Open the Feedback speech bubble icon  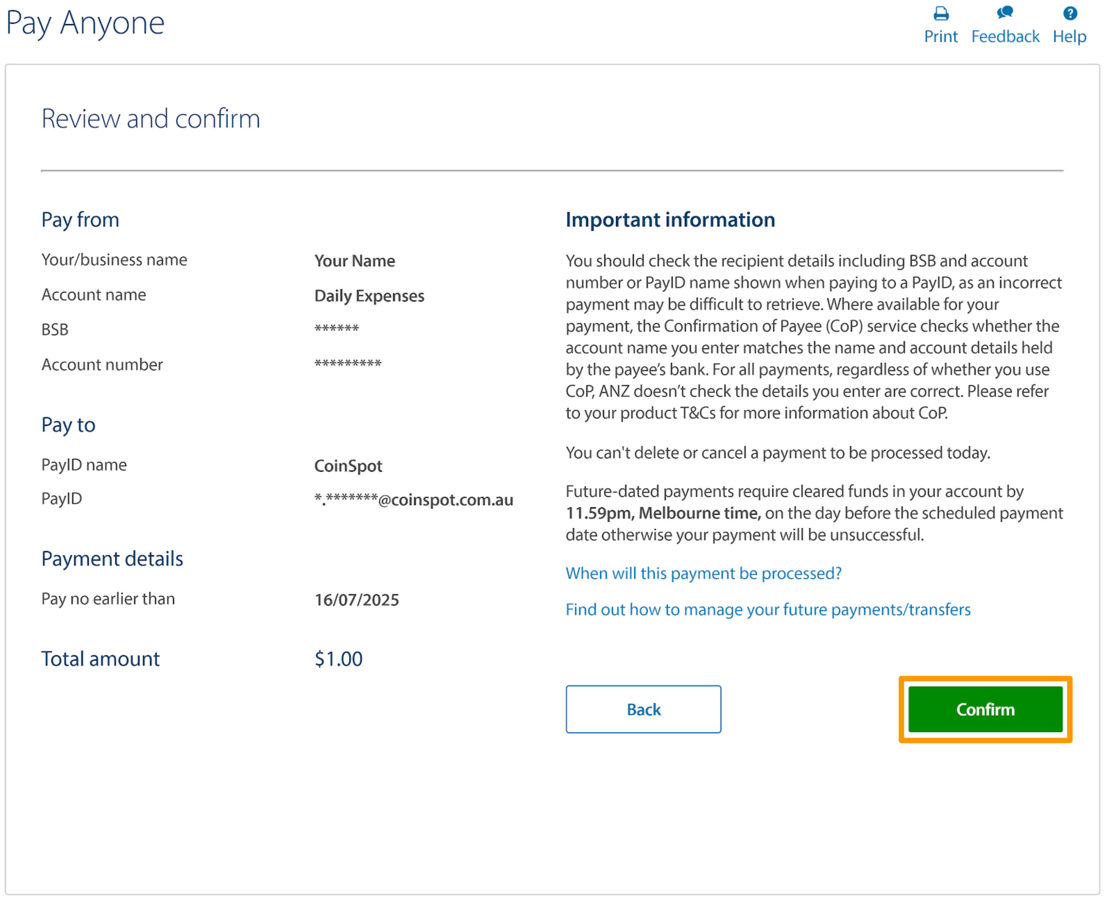tap(1005, 12)
